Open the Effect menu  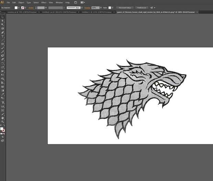[44, 2]
